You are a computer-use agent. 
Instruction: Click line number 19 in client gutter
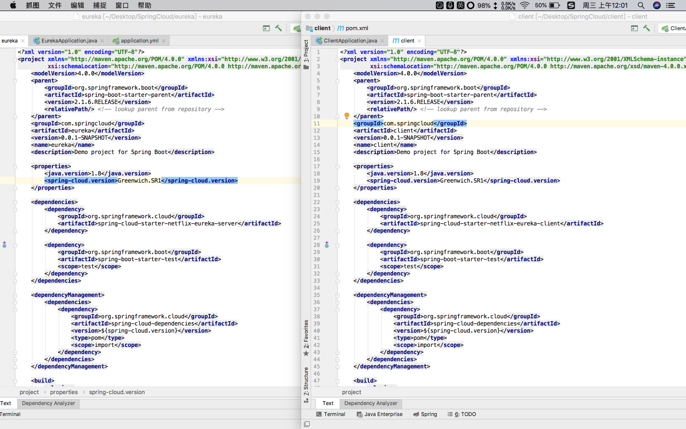click(x=317, y=181)
